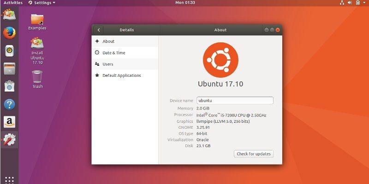This screenshot has height=184, width=369.
Task: Click the clock Mon 01:33
Action: tap(185, 3)
